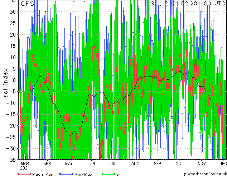Click the y-axis value -10
227x176 pixels.
[11, 103]
